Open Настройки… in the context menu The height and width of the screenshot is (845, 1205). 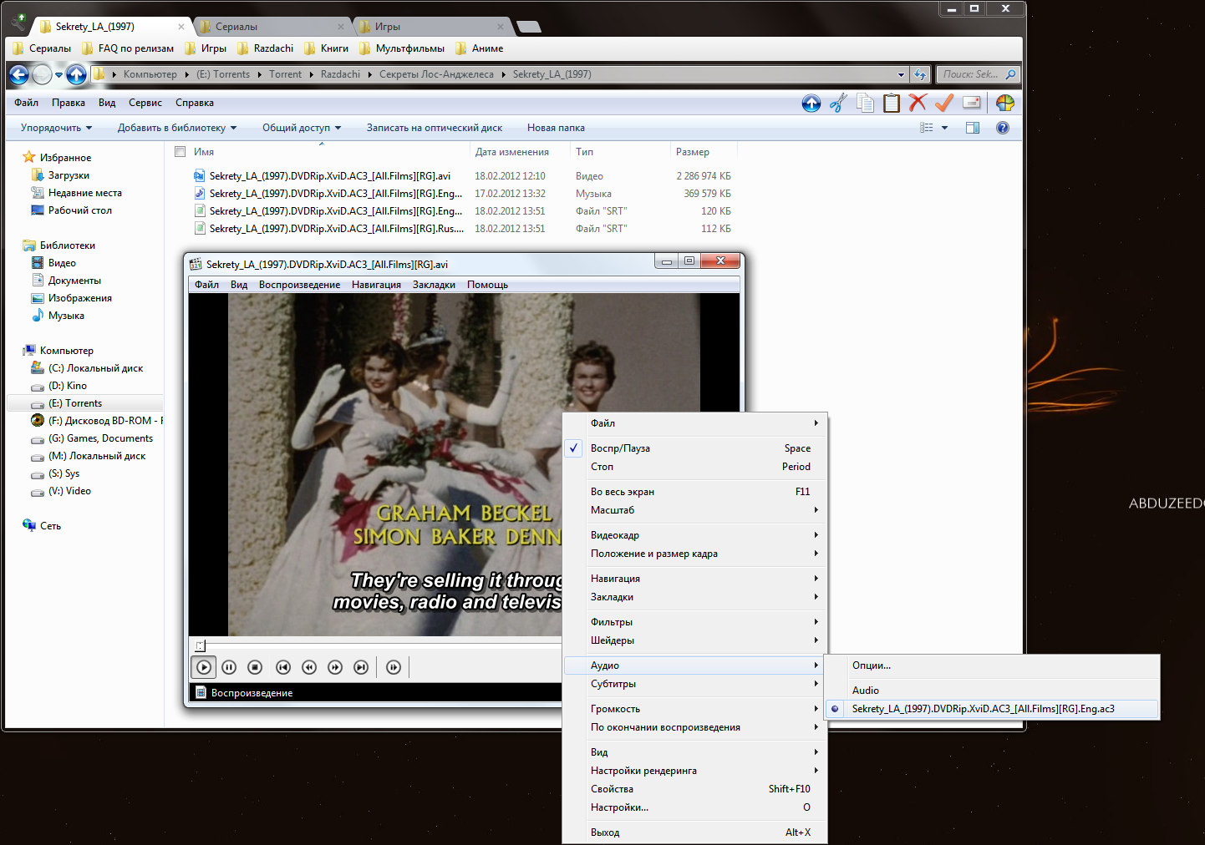point(695,807)
